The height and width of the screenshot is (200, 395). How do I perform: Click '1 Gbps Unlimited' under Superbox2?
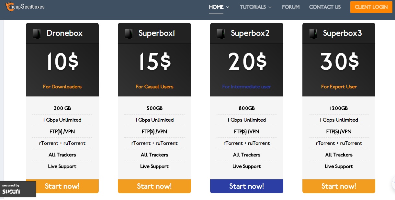pyautogui.click(x=247, y=120)
